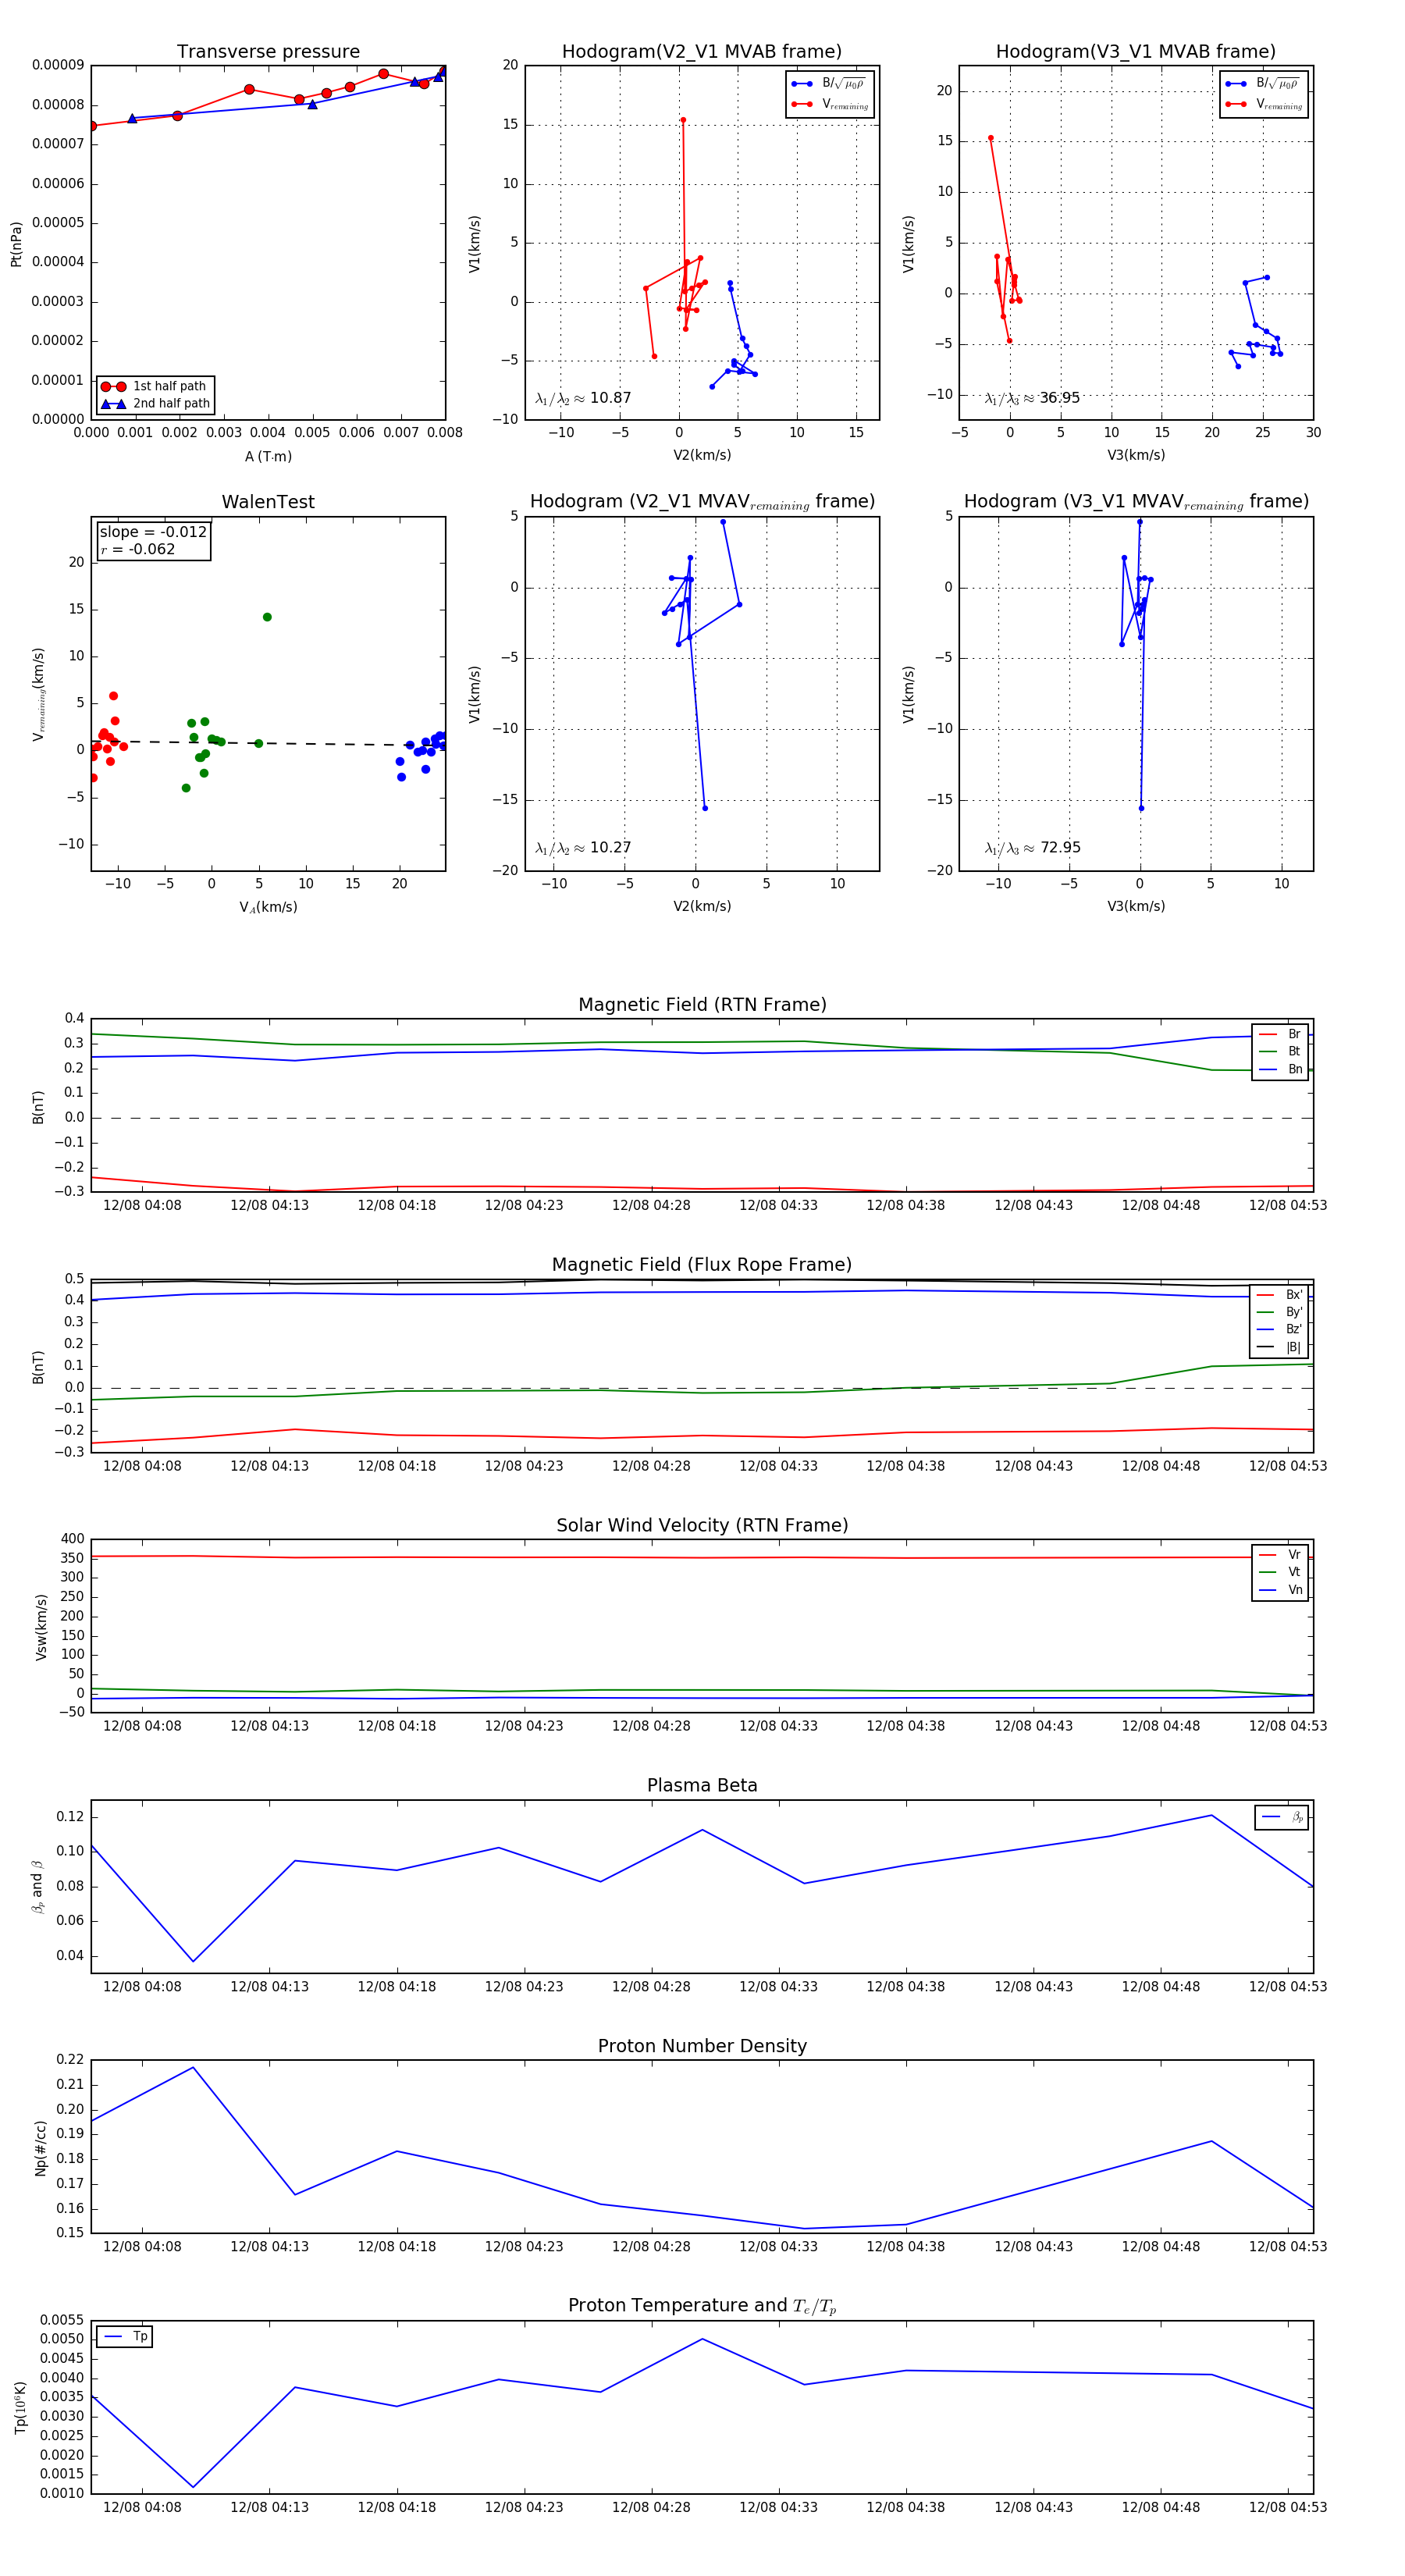Select the "Pt(nPa)" y-axis label
The height and width of the screenshot is (2576, 1405).
(x=16, y=243)
